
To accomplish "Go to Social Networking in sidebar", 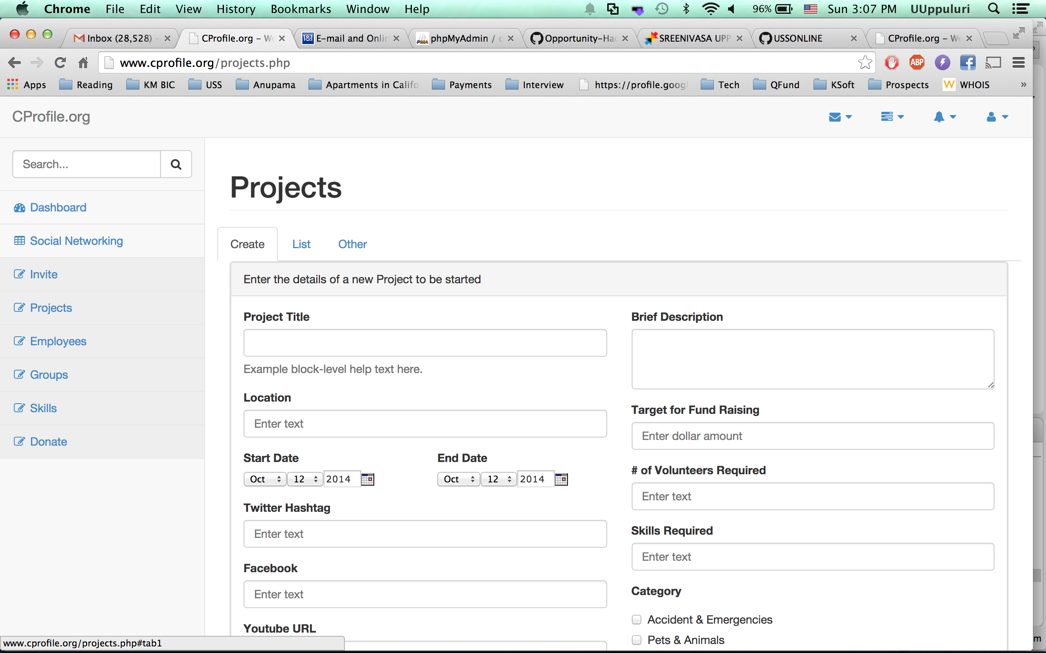I will (76, 241).
